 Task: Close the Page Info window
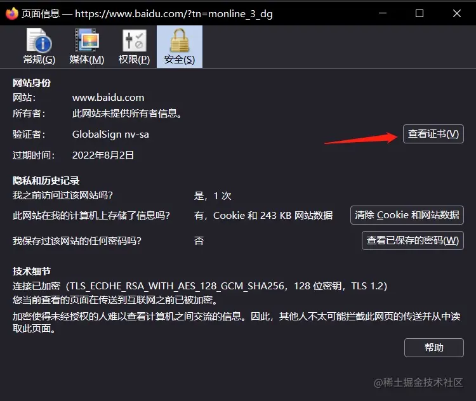(457, 13)
